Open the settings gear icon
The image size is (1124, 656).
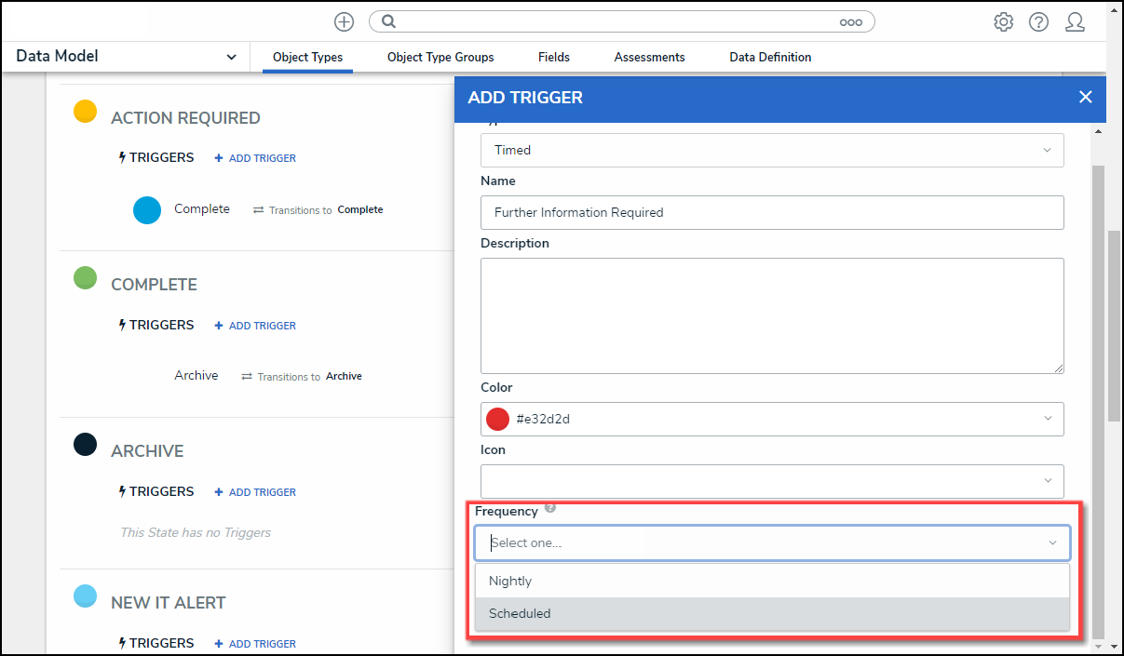point(1003,22)
